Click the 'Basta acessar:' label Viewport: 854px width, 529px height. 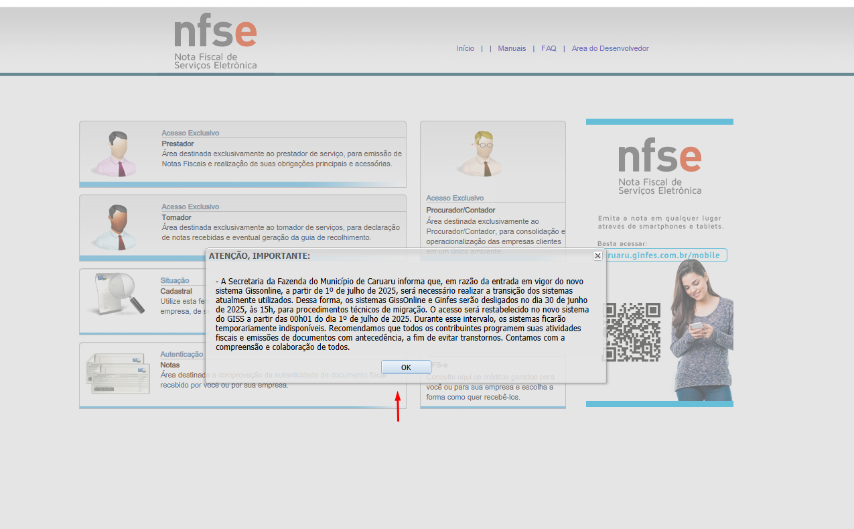[622, 243]
